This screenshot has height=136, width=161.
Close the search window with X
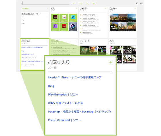[x=141, y=3]
